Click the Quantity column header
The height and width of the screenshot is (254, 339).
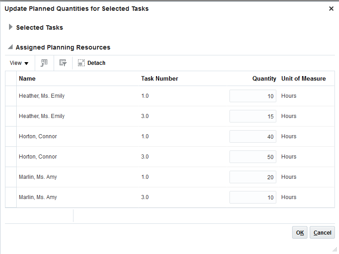point(264,78)
